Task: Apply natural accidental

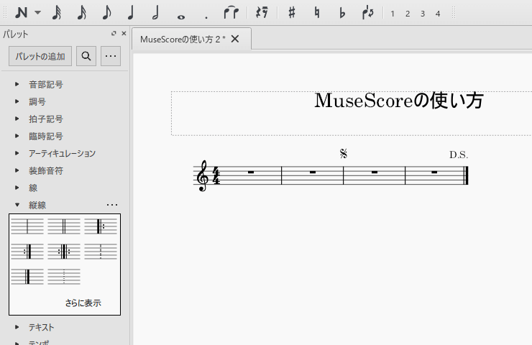Action: tap(317, 13)
